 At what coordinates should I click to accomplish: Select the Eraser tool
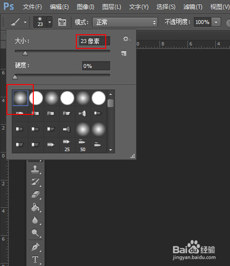click(35, 194)
